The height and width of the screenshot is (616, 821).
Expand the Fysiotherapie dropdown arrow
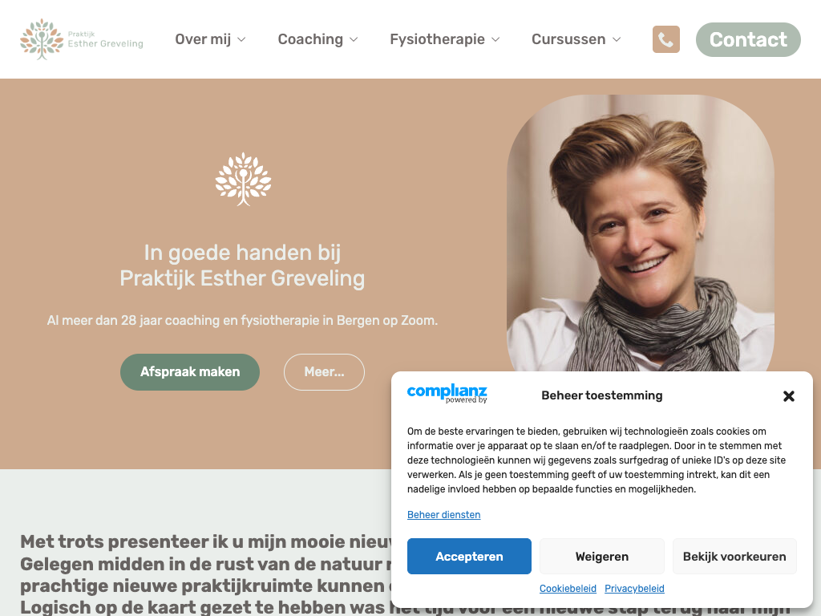pyautogui.click(x=495, y=39)
